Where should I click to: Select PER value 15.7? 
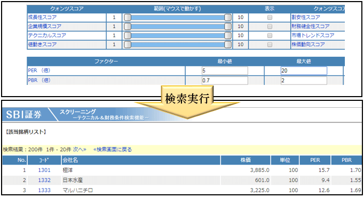click(x=324, y=170)
